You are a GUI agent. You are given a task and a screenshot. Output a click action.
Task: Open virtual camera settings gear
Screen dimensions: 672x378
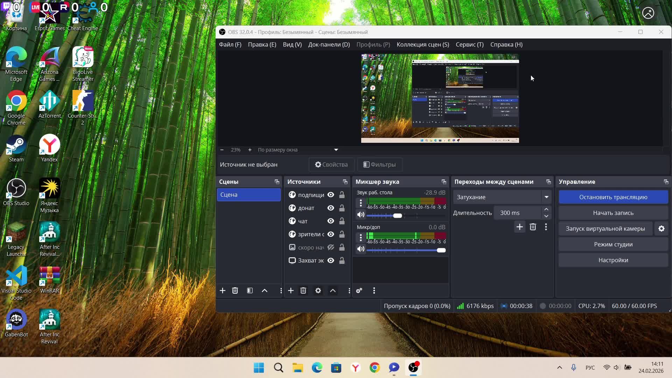[661, 229]
